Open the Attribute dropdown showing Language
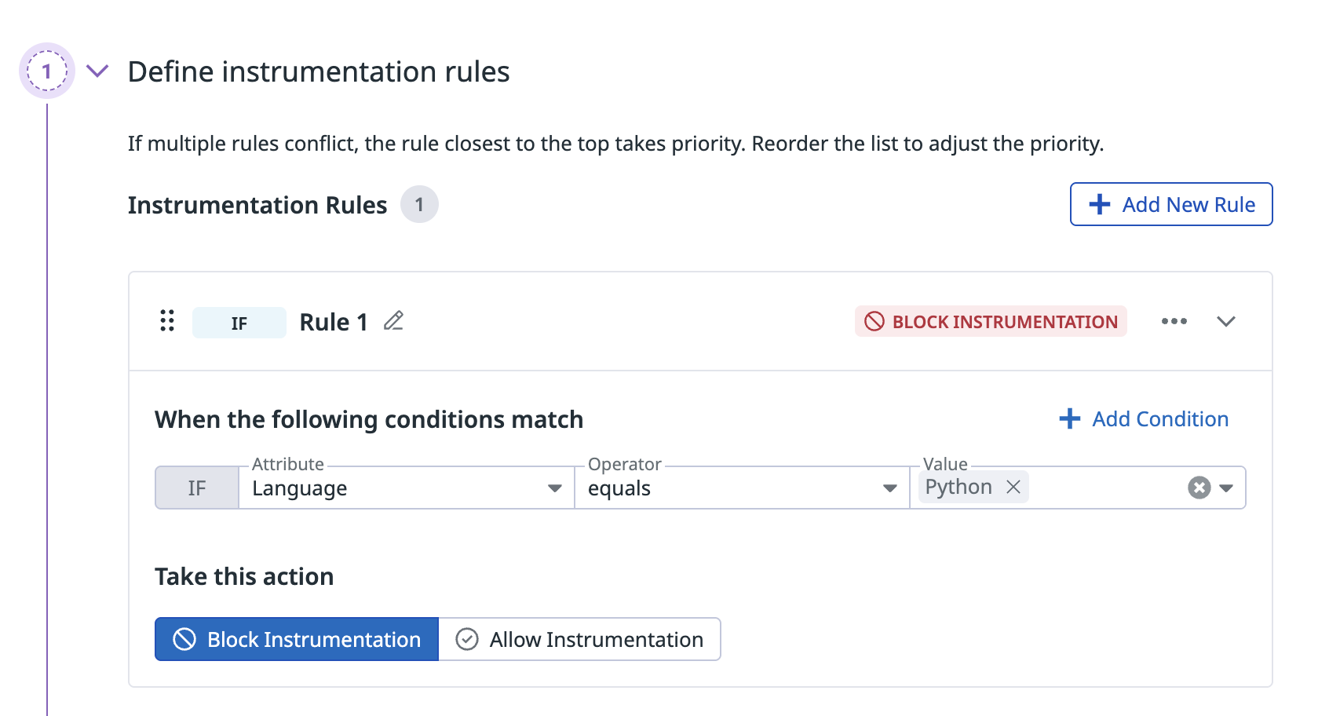This screenshot has width=1340, height=716. pyautogui.click(x=406, y=488)
